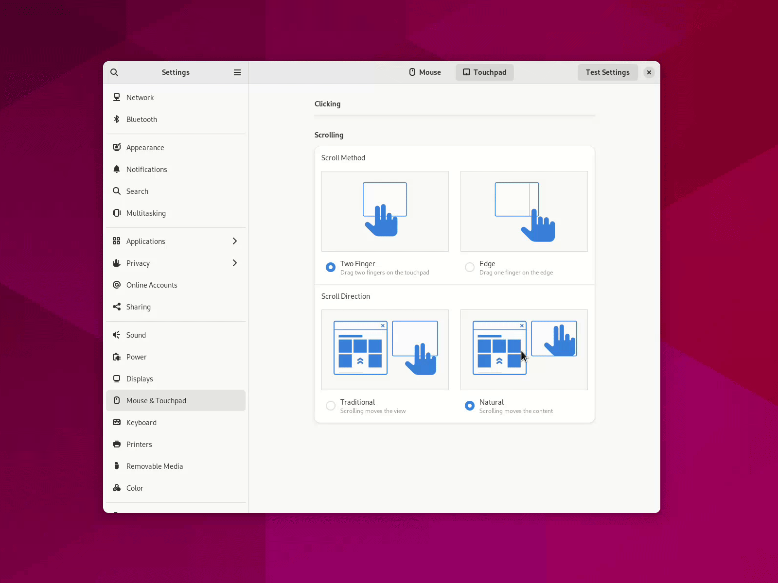778x583 pixels.
Task: Open the hamburger menu in Settings header
Action: 237,72
